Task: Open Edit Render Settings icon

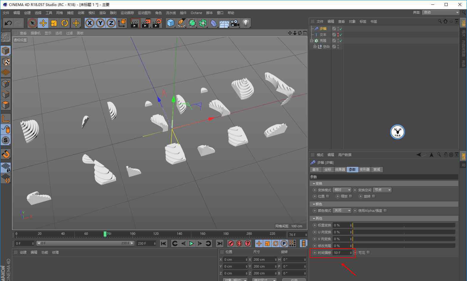Action: pyautogui.click(x=157, y=23)
